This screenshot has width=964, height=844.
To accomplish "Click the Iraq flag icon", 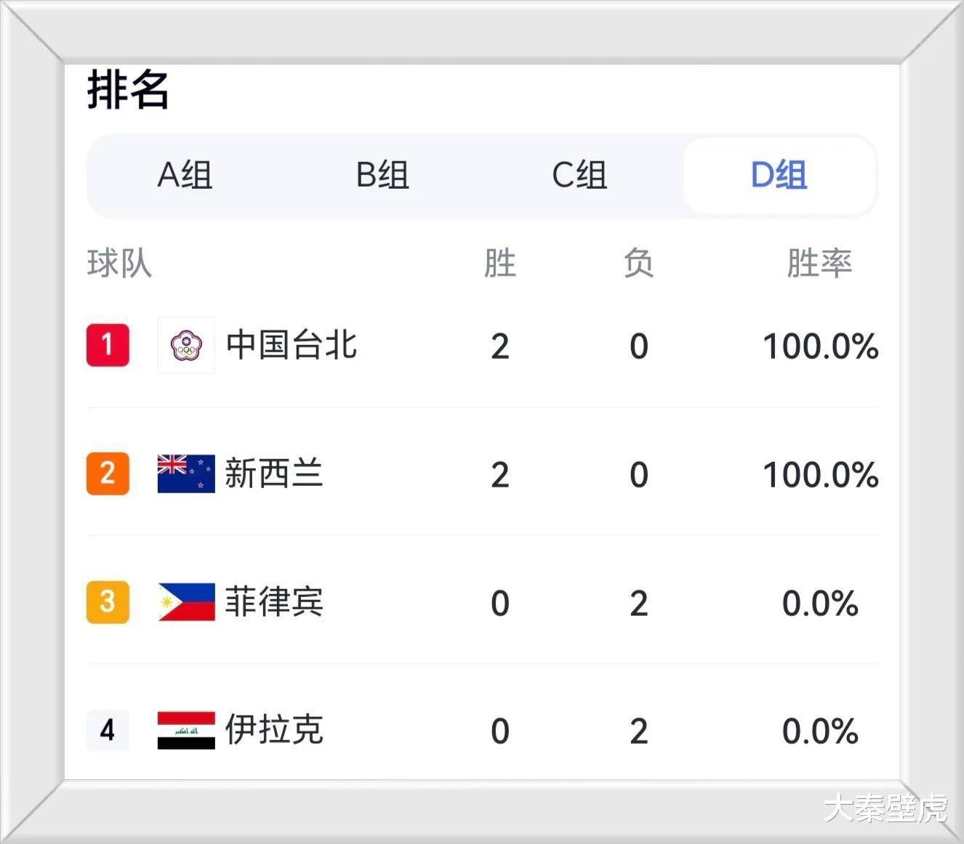I will coord(184,731).
